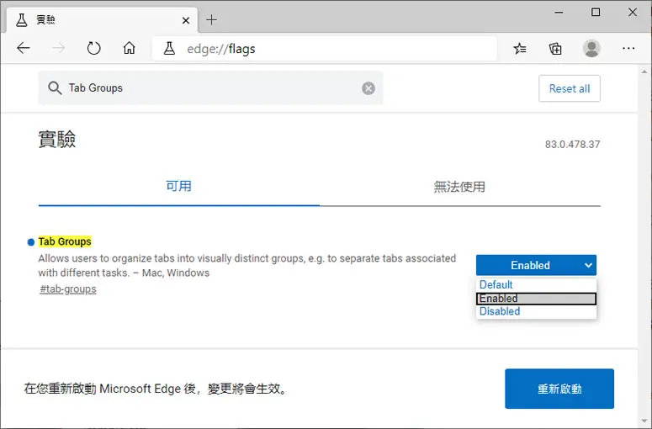
Task: Reload the edge://flags page
Action: 94,48
